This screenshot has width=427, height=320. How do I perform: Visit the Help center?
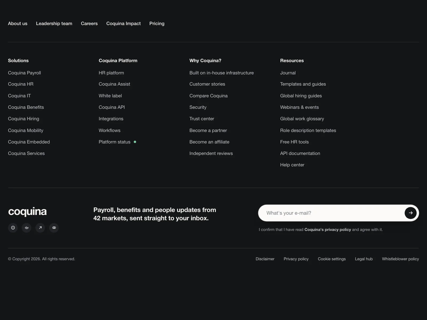coord(292,165)
